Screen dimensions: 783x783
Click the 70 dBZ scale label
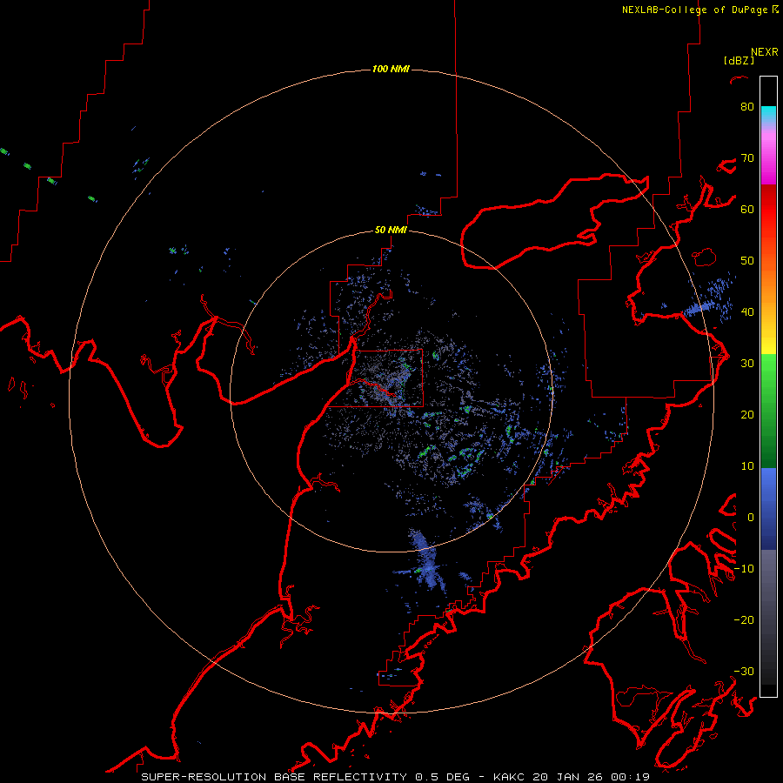[x=747, y=157]
